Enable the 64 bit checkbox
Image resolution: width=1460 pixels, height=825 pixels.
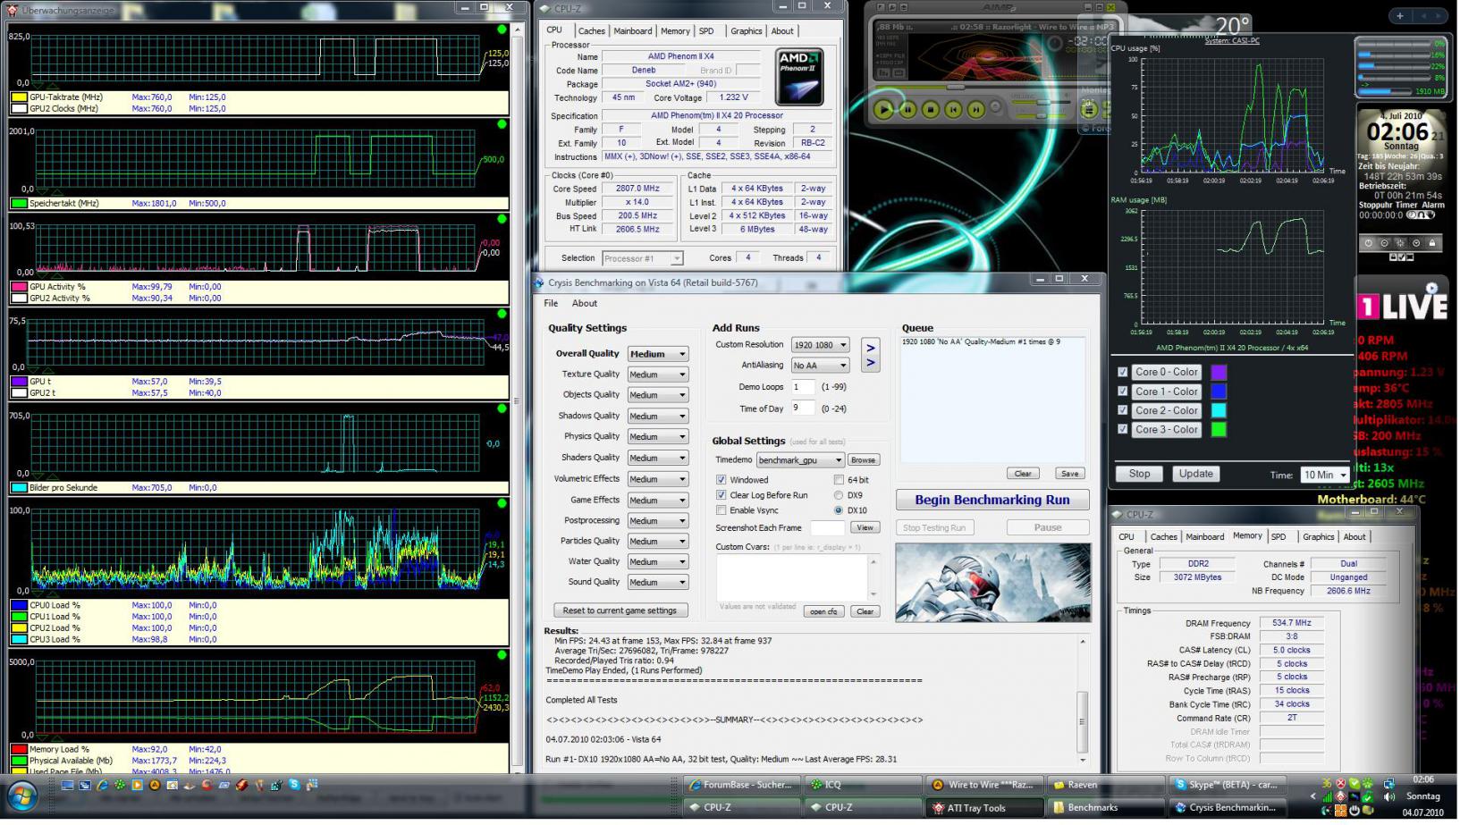pos(839,480)
